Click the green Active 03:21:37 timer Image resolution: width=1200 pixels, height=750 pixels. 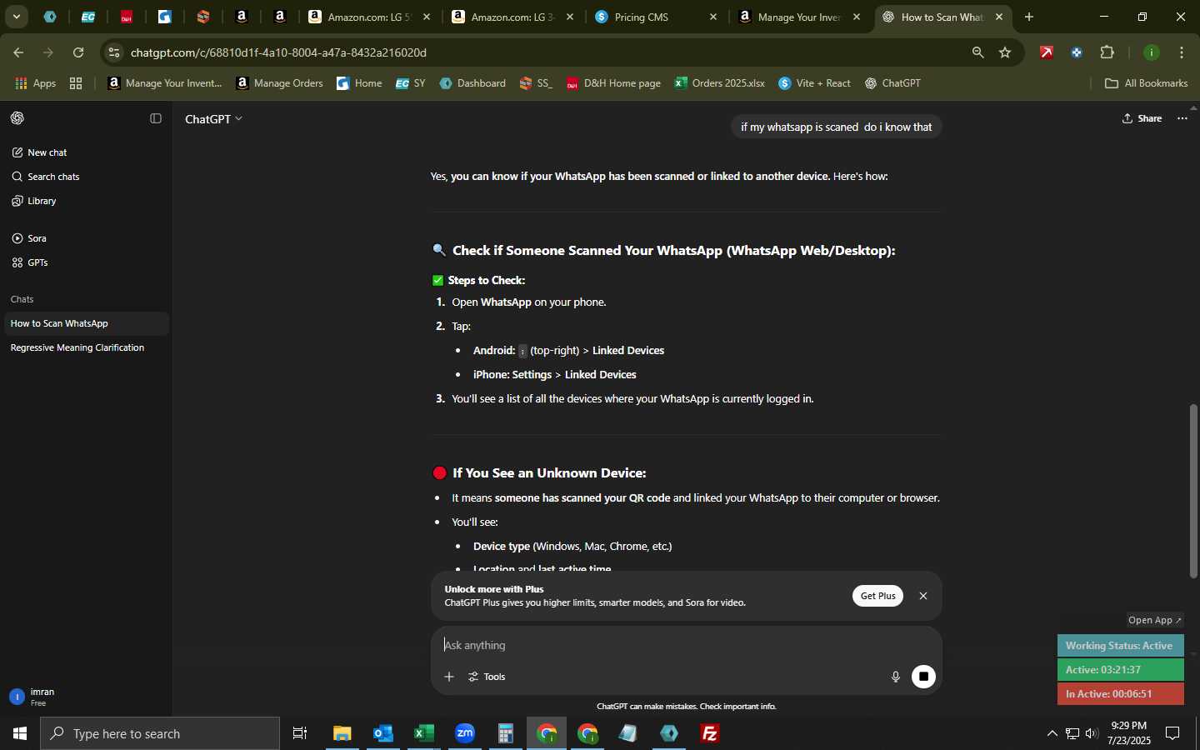[x=1120, y=670]
